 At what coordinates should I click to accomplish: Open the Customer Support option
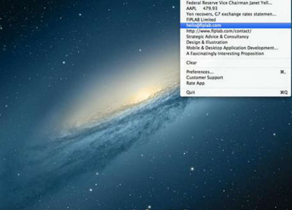pos(204,78)
